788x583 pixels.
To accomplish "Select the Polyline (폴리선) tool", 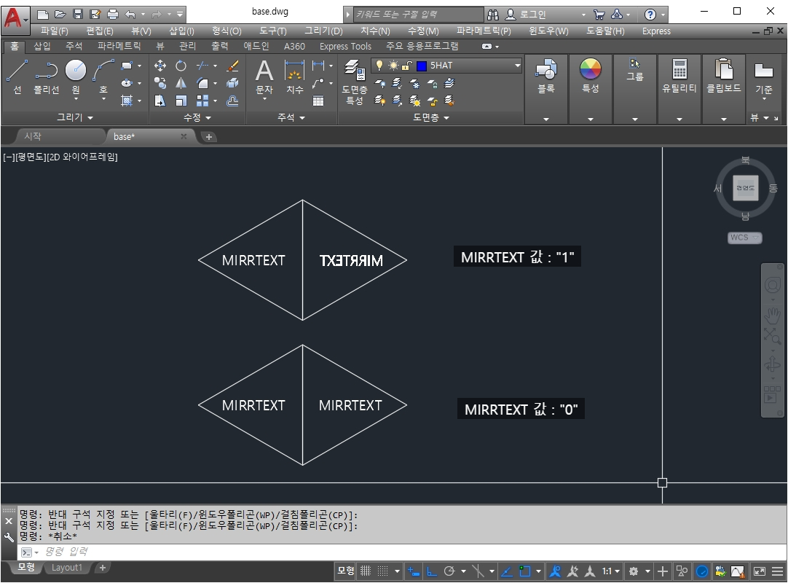I will click(46, 77).
